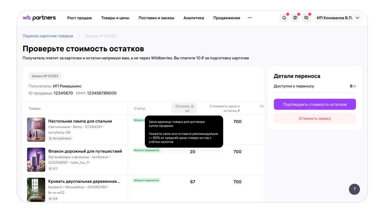Image resolution: width=384 pixels, height=213 pixels.
Task: Open the chat messages icon
Action: pos(306,18)
